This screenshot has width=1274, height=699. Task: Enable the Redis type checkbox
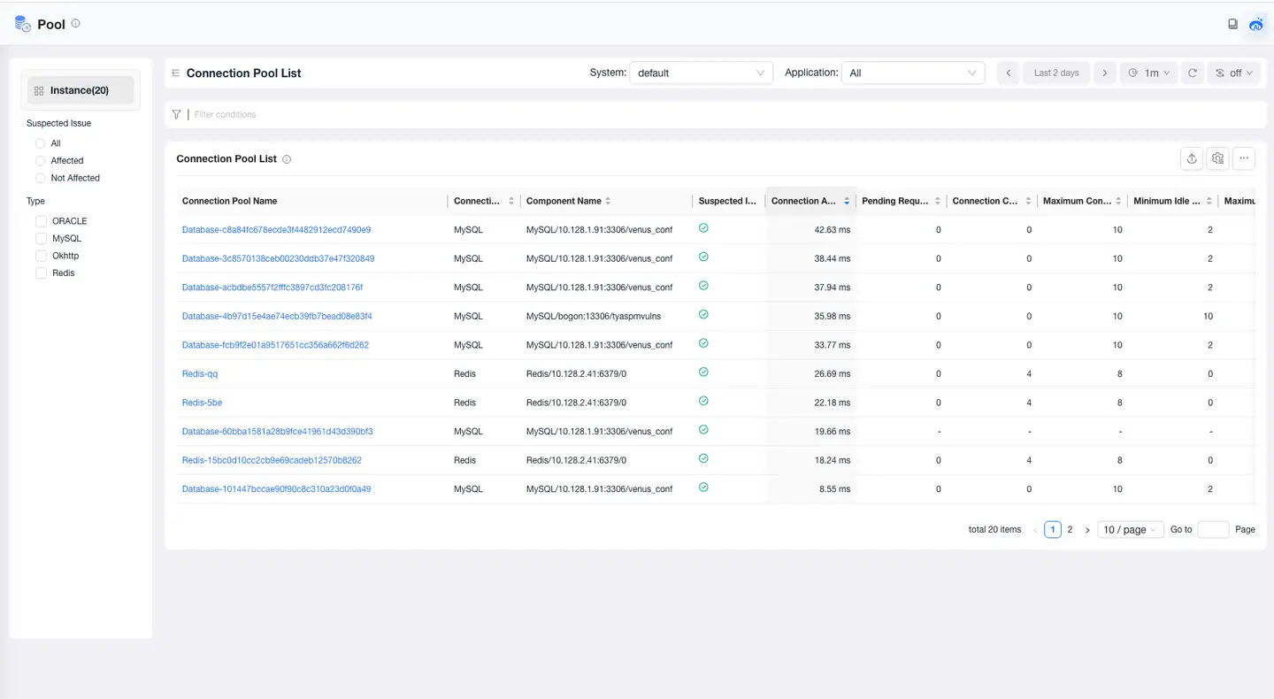pos(41,273)
